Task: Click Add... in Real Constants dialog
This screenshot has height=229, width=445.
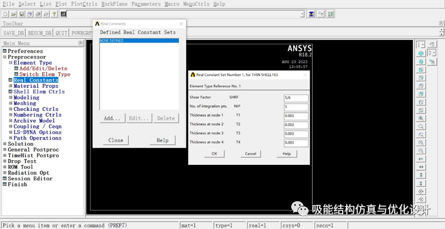Action: (112, 118)
